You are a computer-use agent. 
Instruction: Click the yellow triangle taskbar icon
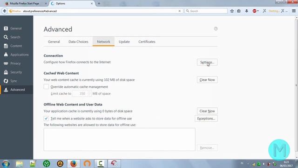click(60, 164)
